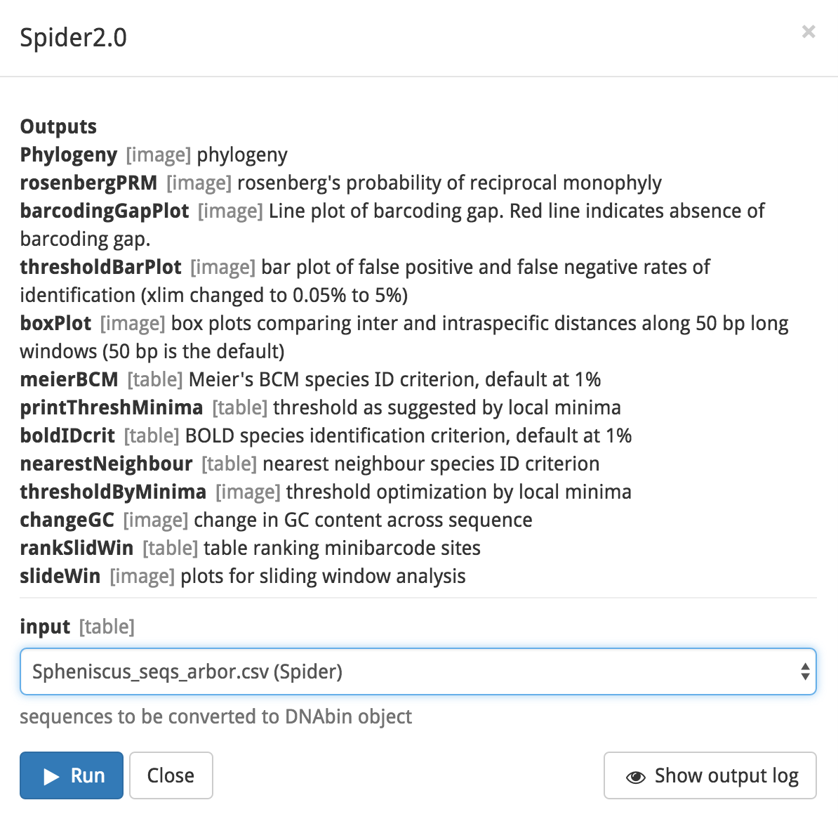Close the Spider2.0 dialog with the X
This screenshot has height=819, width=838.
(808, 32)
